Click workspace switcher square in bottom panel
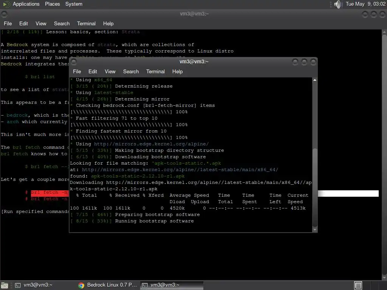 358,285
